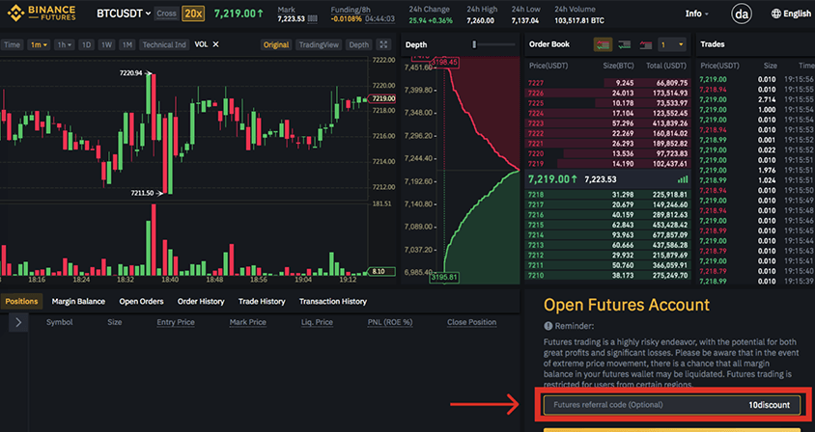Show only bids in Order Book
This screenshot has height=432, width=815.
(x=624, y=44)
